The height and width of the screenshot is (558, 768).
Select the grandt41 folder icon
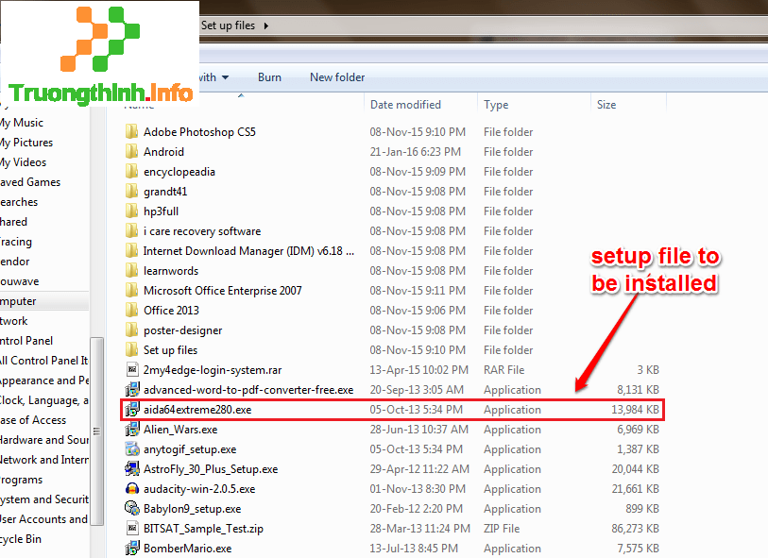click(131, 192)
